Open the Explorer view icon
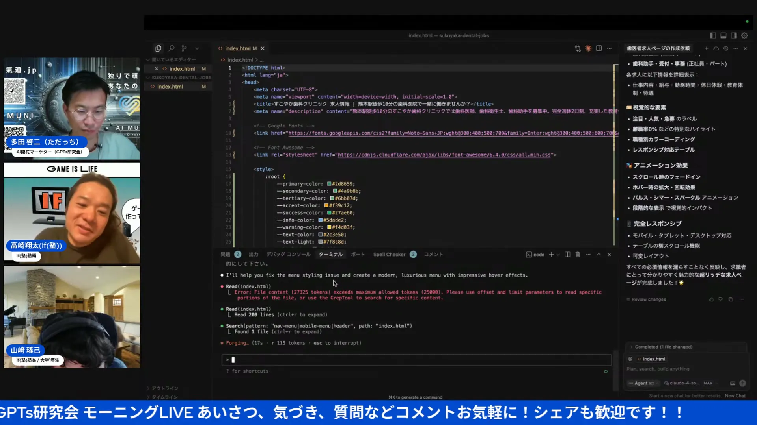Viewport: 757px width, 425px height. tap(158, 48)
